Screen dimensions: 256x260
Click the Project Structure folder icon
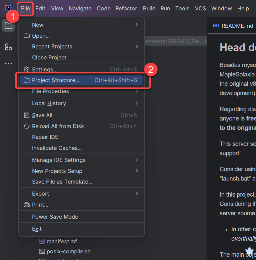[26, 80]
